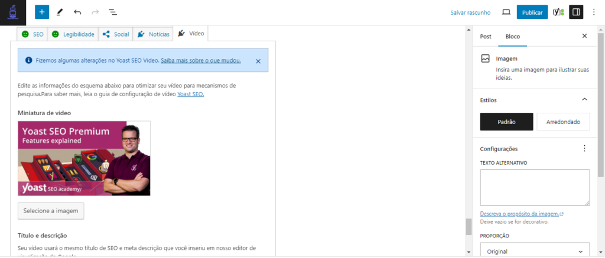605x258 pixels.
Task: Click the Publicar button
Action: [532, 12]
